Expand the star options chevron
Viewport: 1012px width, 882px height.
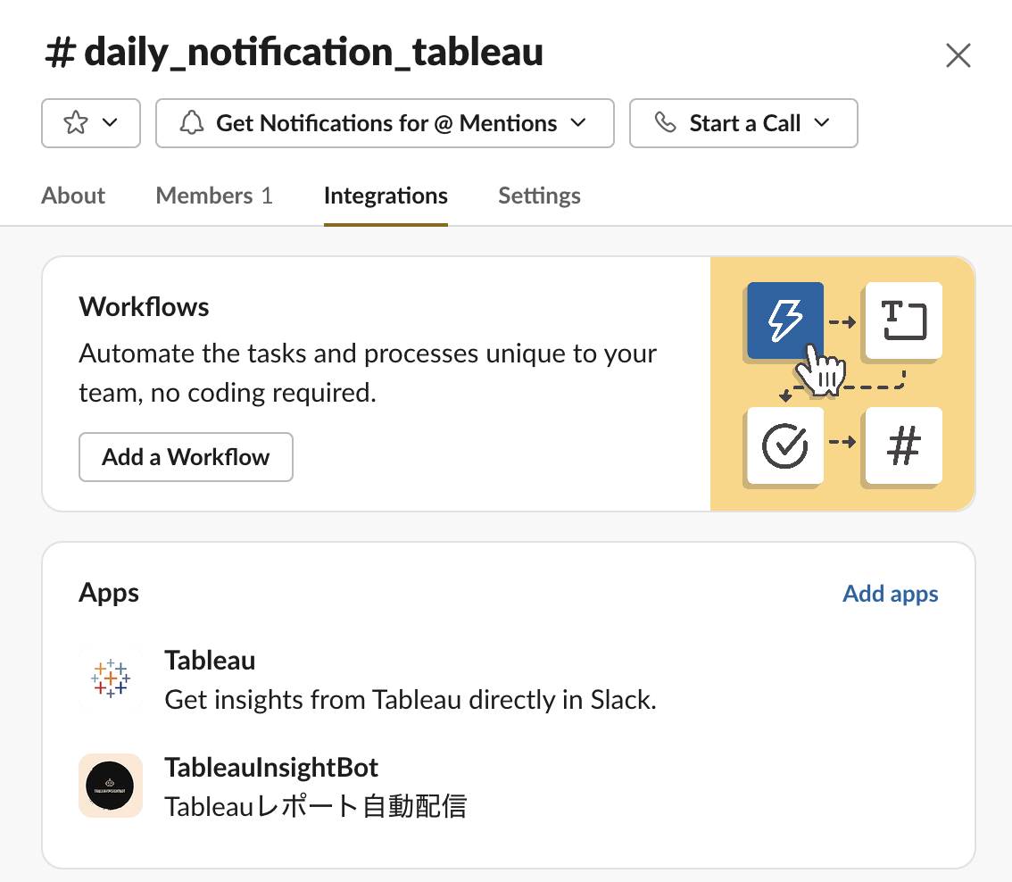pyautogui.click(x=111, y=122)
